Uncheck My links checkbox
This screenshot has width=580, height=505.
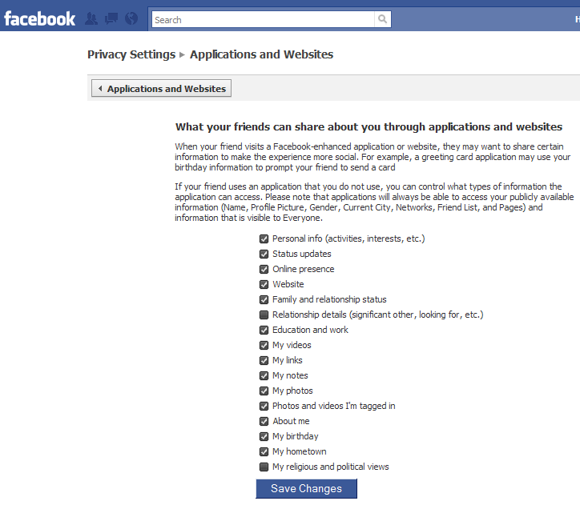(264, 361)
